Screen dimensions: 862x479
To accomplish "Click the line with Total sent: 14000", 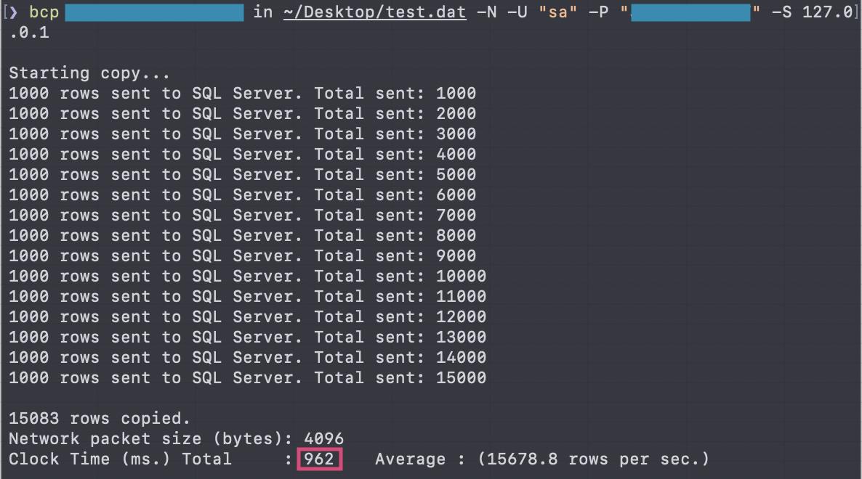I will click(247, 357).
